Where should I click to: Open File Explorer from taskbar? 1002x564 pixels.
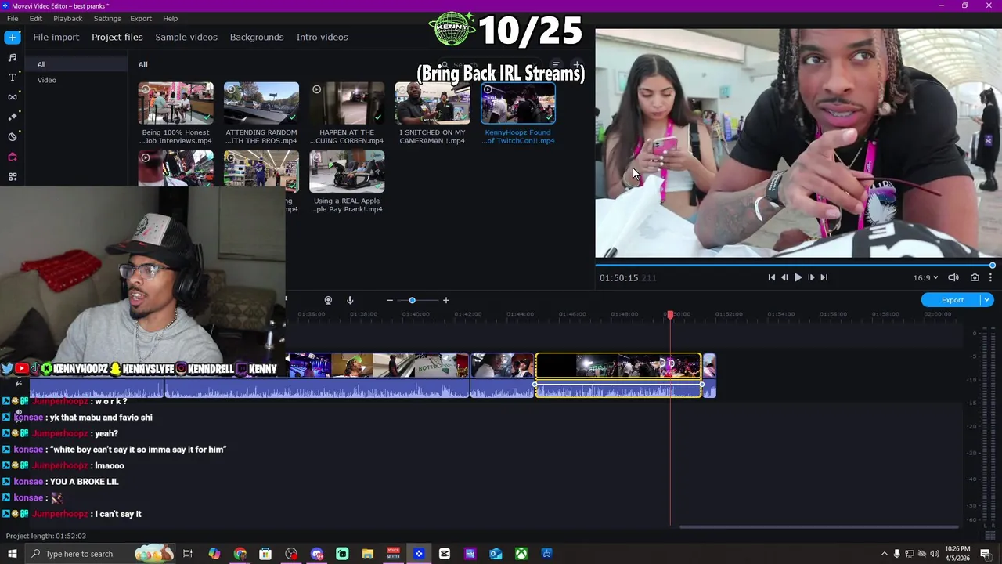[x=368, y=554]
